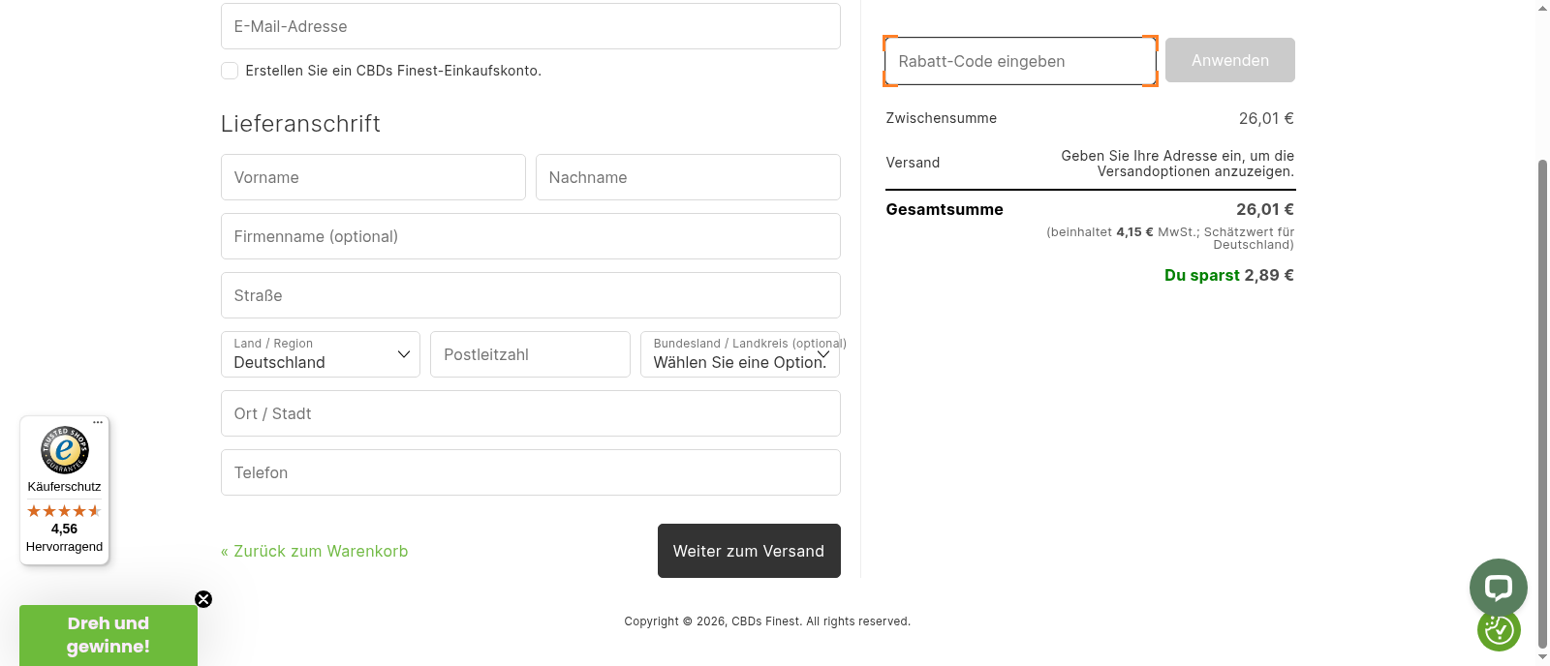Focus the Postleitzahl input box
The width and height of the screenshot is (1550, 666).
click(530, 354)
